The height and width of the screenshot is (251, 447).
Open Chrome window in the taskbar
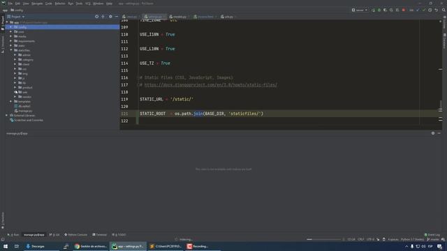[x=91, y=246]
